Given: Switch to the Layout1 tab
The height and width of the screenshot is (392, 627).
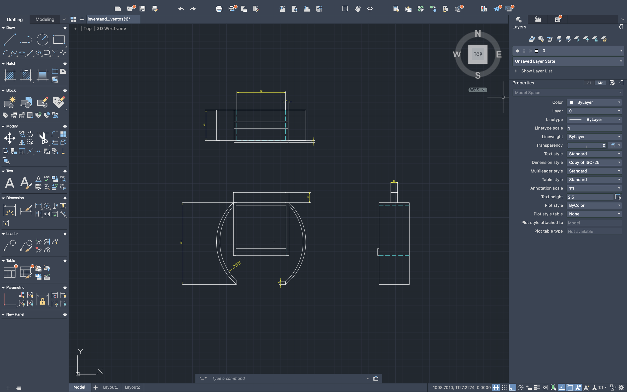Looking at the screenshot, I should pos(110,387).
